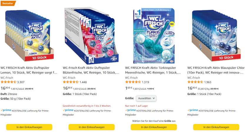Click star rating of Blütenfrische Duftspüler
This screenshot has height=132, width=247.
(x=71, y=82)
